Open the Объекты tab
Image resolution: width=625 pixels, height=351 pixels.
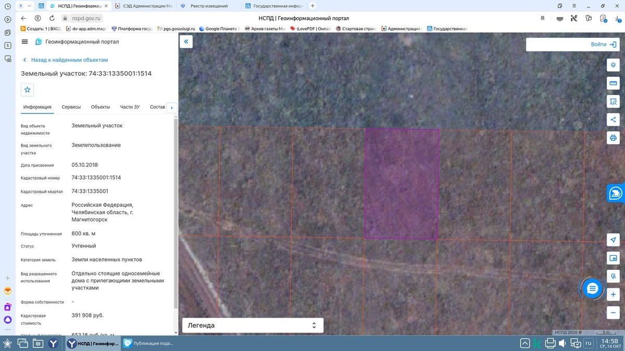[x=101, y=107]
